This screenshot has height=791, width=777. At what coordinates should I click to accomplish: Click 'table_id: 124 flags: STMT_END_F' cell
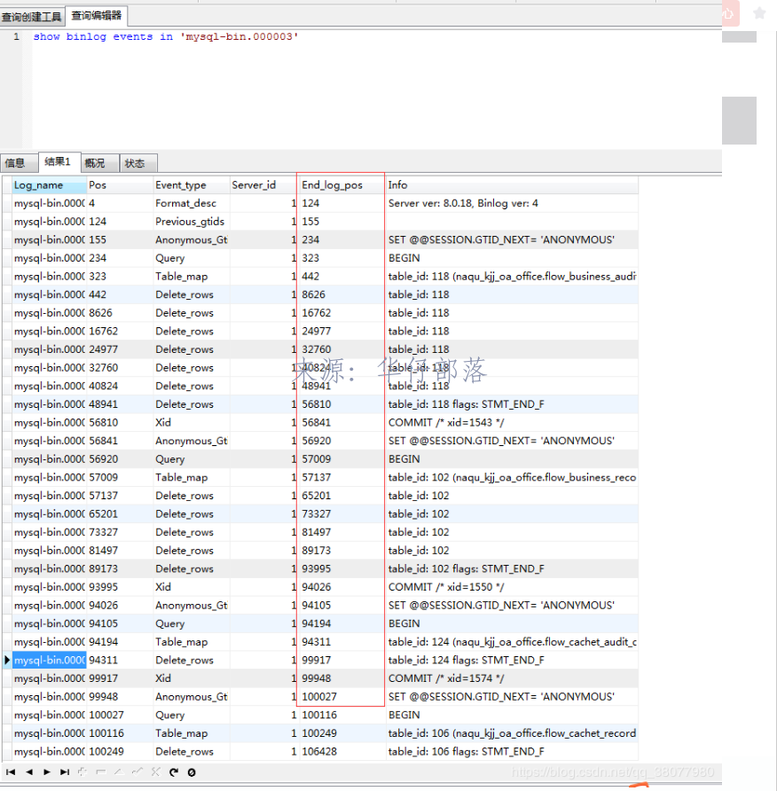(x=512, y=660)
